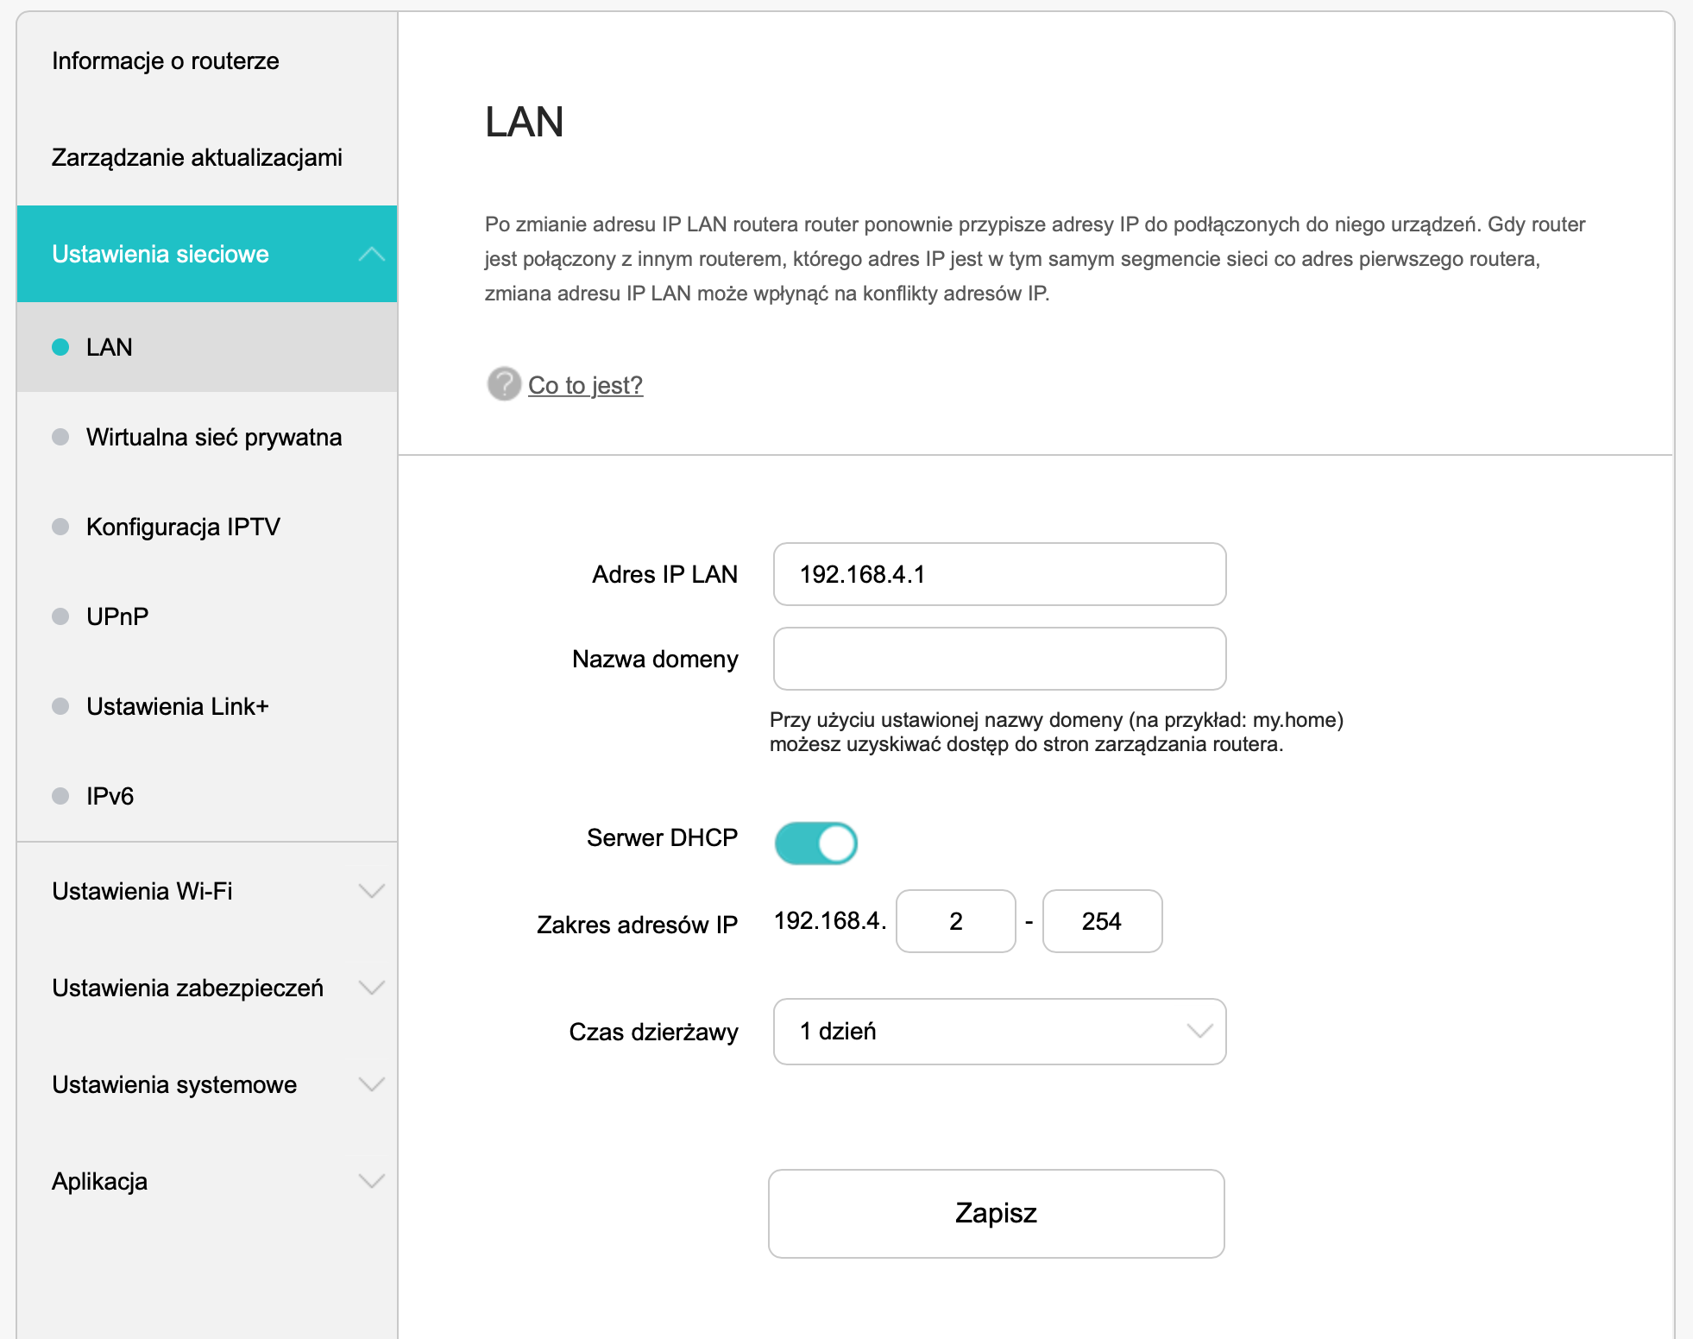Open Konfiguracja IPTV settings
Viewport: 1693px width, 1339px height.
(x=183, y=527)
